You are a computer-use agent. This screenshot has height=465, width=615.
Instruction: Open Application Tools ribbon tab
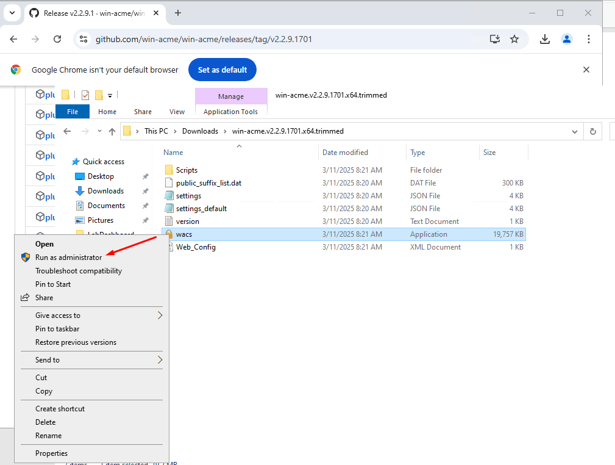click(230, 112)
